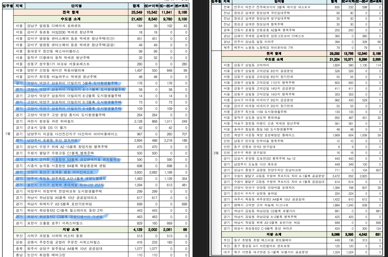Select the 10,542 cell in 전국 합계 row
The height and width of the screenshot is (257, 388).
152,12
